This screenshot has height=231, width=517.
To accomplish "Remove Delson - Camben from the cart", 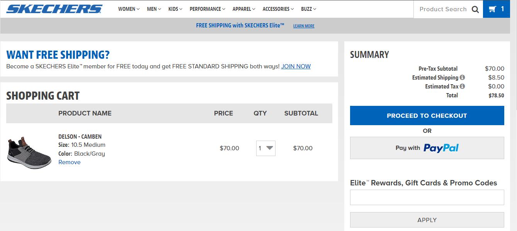I will tap(70, 162).
